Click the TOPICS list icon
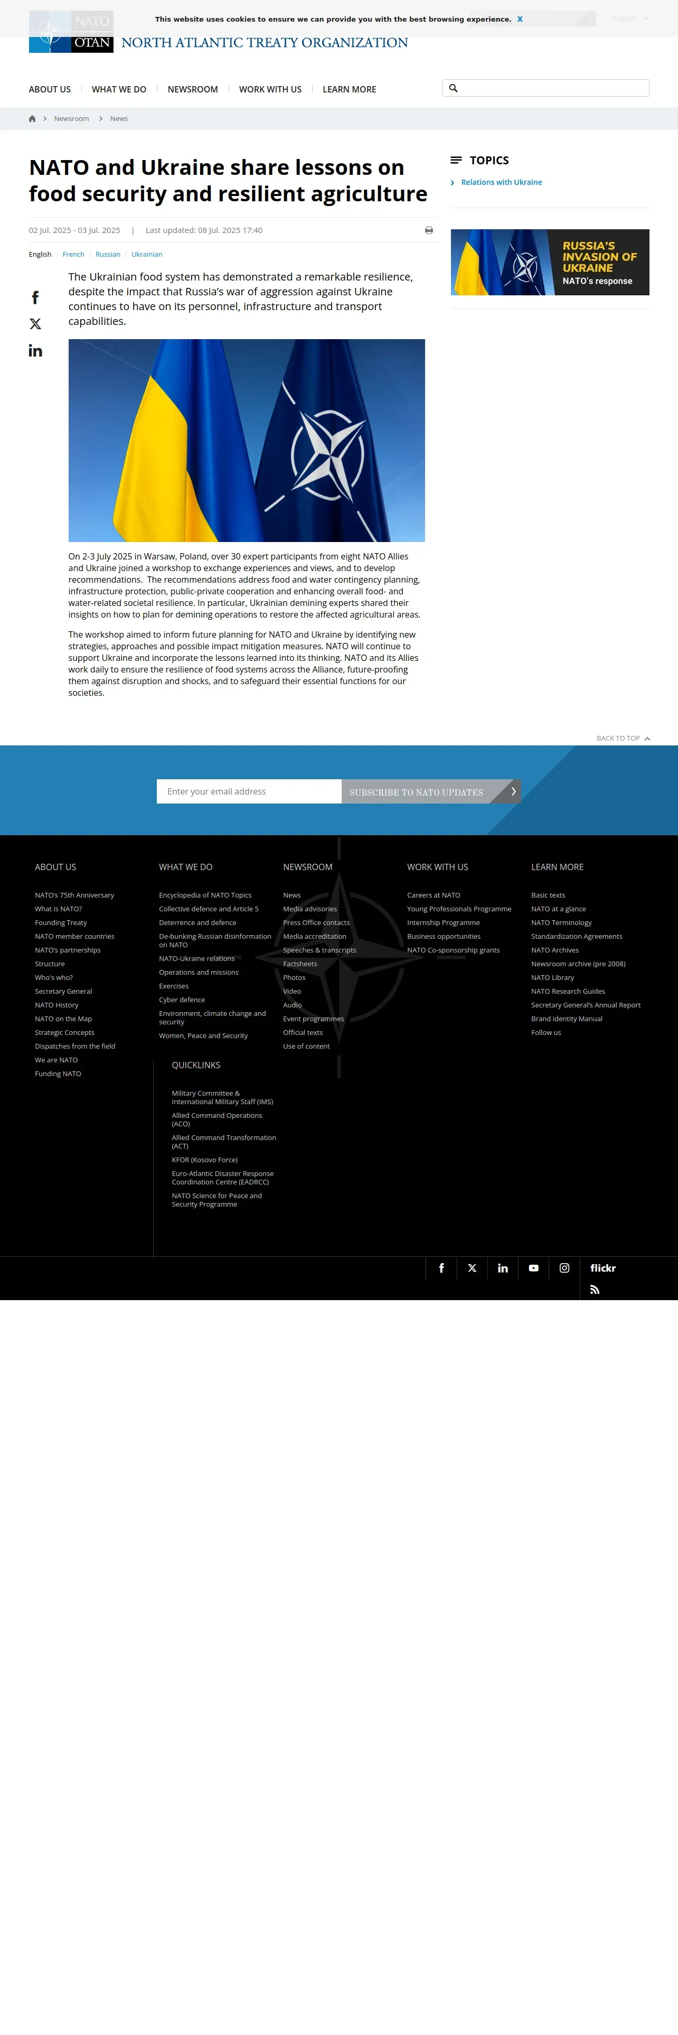 point(456,161)
